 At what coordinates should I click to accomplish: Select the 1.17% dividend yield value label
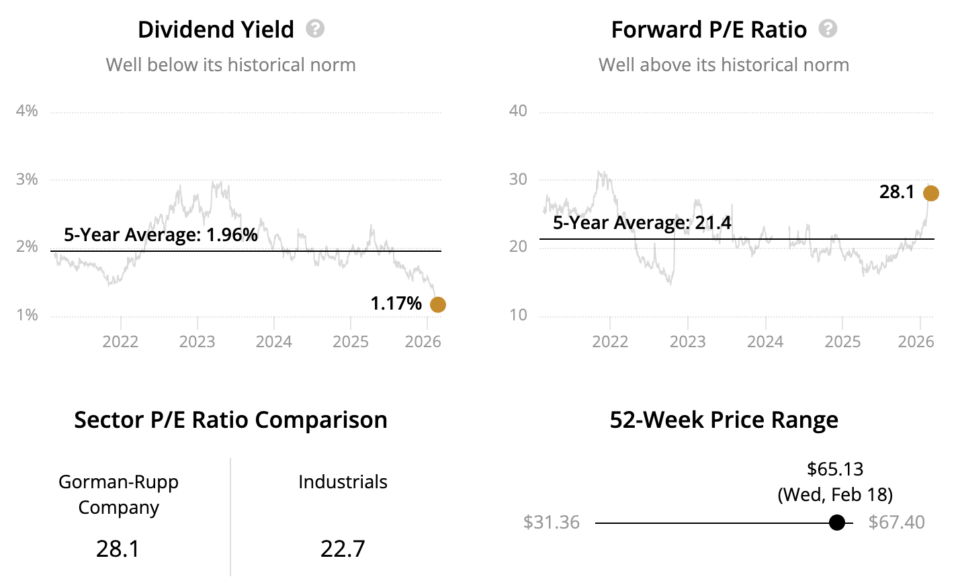(396, 304)
